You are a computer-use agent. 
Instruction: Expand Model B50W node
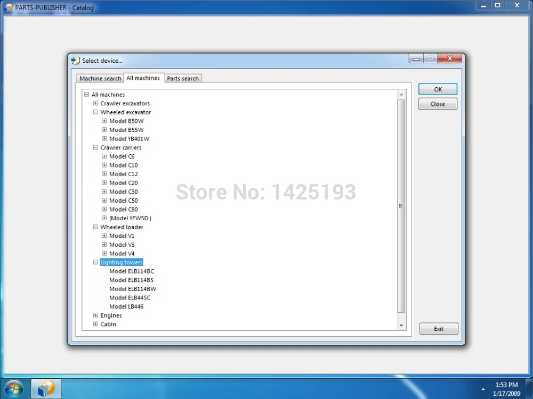tap(104, 121)
